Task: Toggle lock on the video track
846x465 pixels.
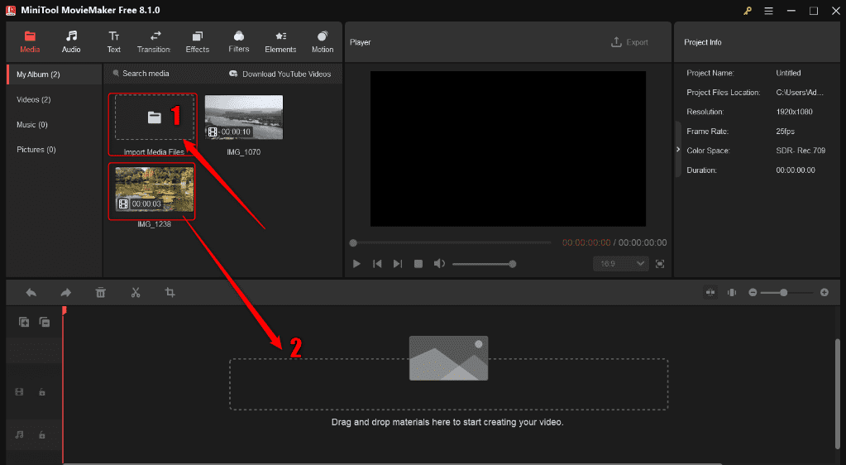Action: (41, 392)
